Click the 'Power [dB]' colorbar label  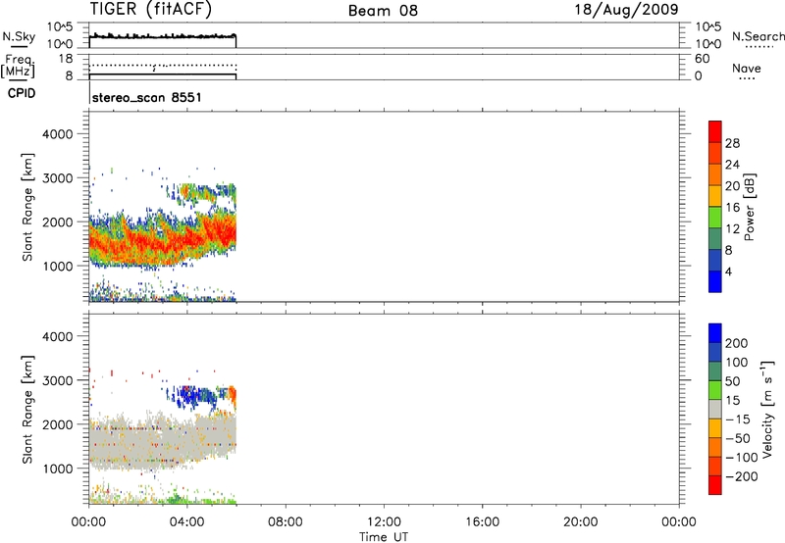pyautogui.click(x=749, y=207)
